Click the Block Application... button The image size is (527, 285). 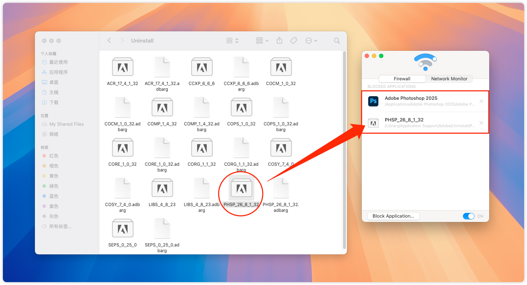[x=393, y=216]
